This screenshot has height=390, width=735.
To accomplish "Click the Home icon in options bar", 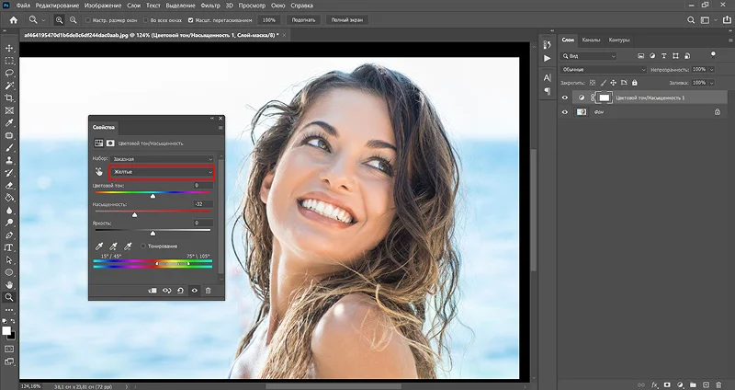I will 14,20.
